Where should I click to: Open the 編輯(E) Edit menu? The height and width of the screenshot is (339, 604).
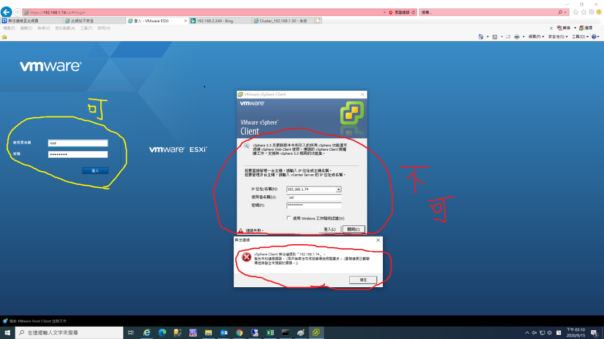(26, 28)
